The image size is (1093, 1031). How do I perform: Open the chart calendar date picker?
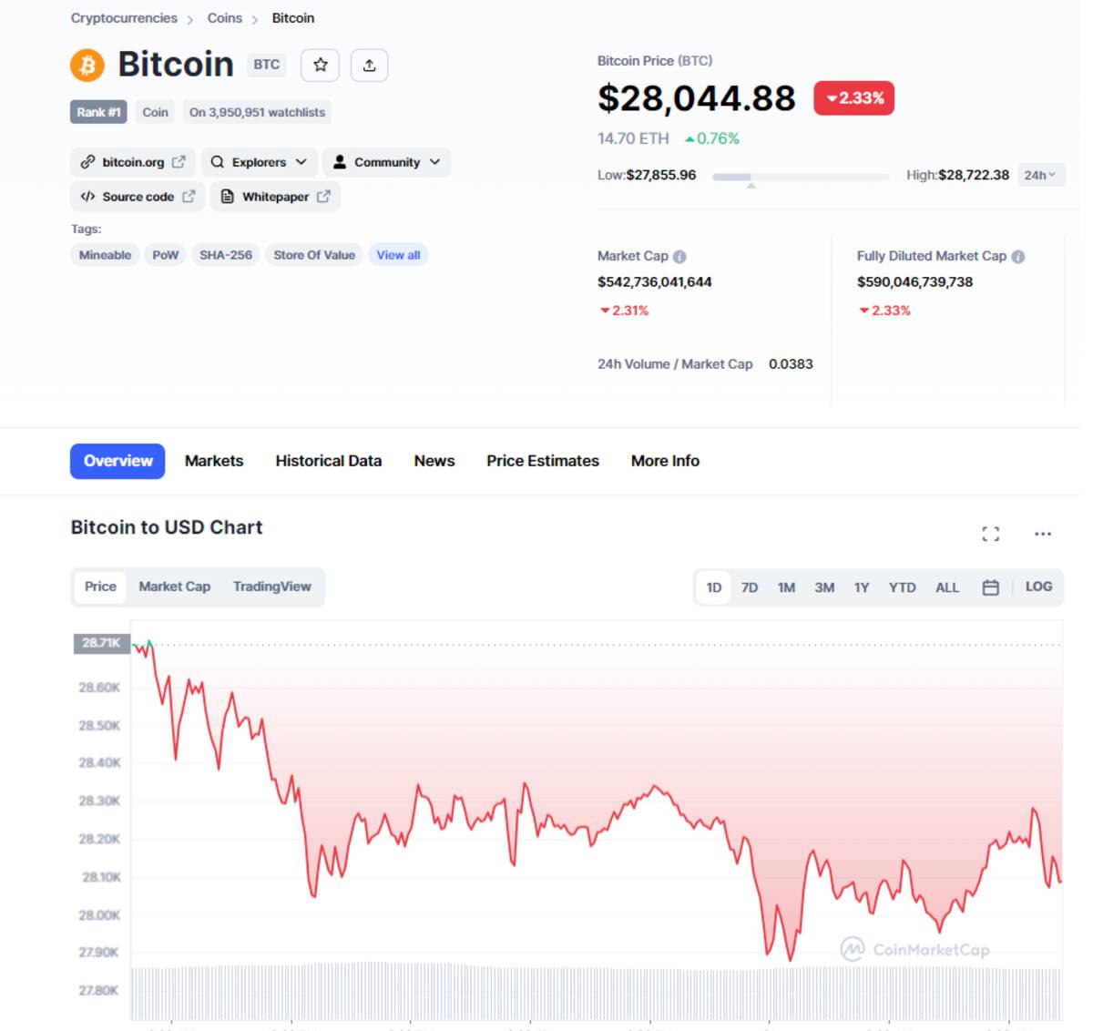coord(991,587)
